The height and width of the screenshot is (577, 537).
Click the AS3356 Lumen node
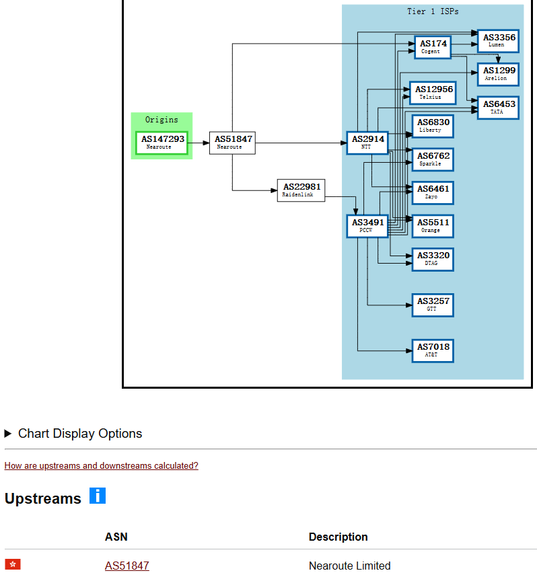pyautogui.click(x=499, y=41)
